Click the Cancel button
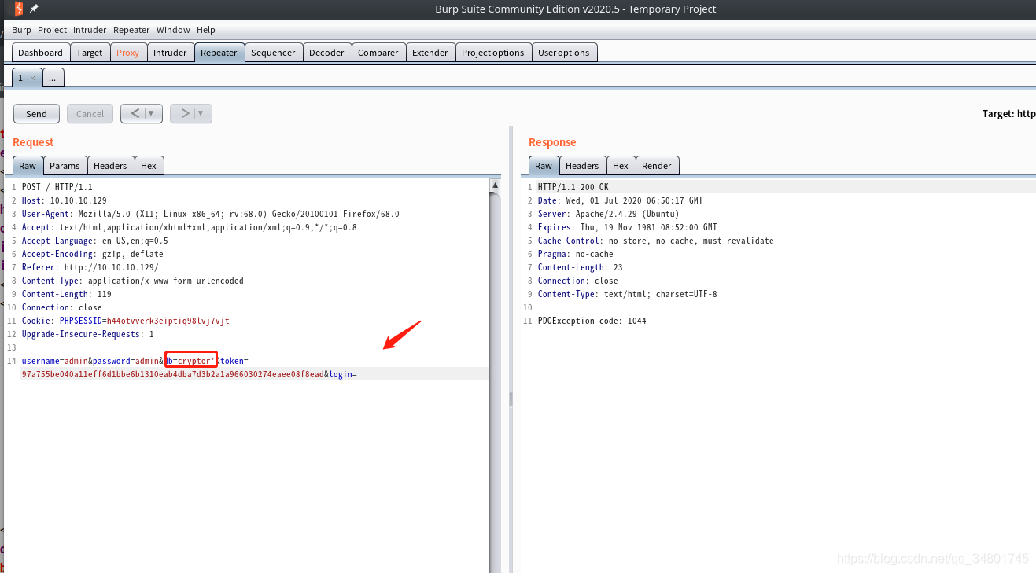Screen dimensions: 1036x573 coord(90,113)
